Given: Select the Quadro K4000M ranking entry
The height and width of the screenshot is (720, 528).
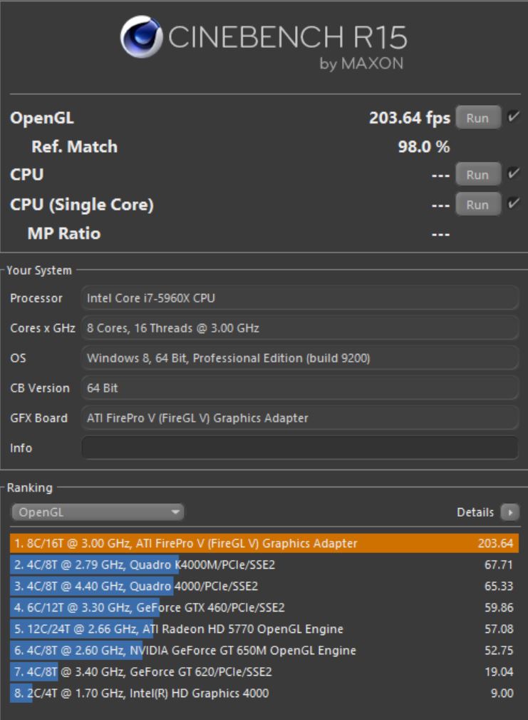Looking at the screenshot, I should (264, 565).
